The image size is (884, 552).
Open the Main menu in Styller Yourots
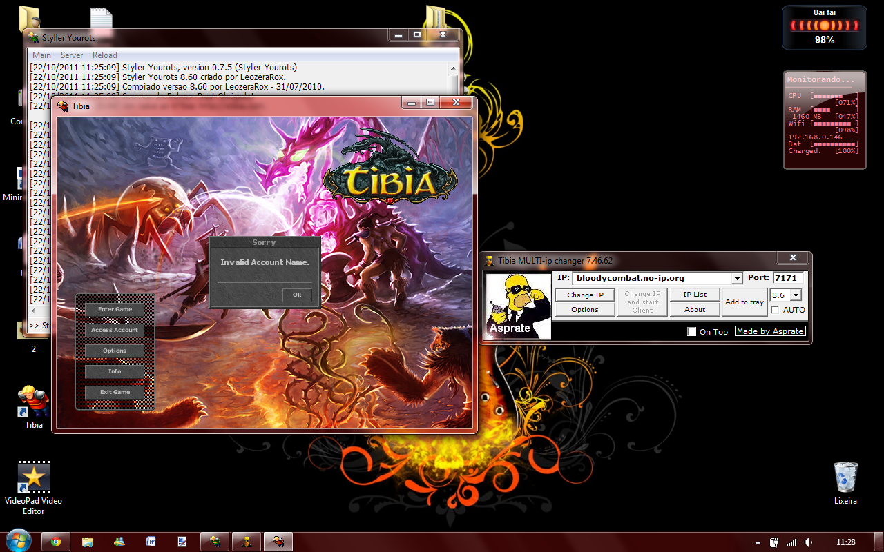(41, 55)
